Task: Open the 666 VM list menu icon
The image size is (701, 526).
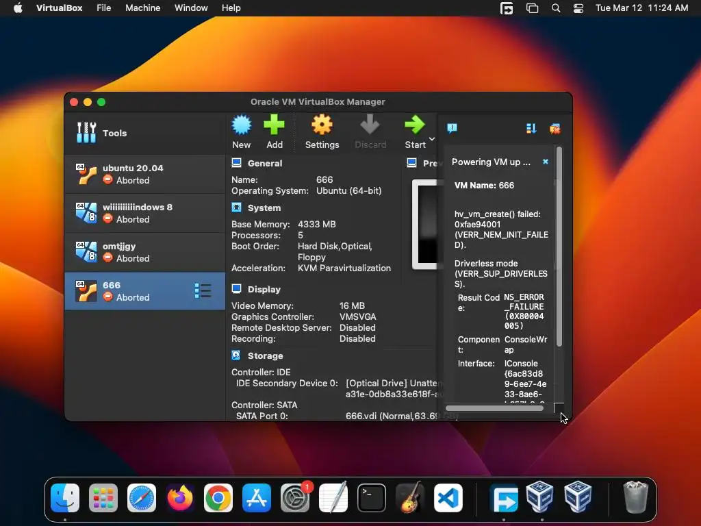Action: pos(203,290)
